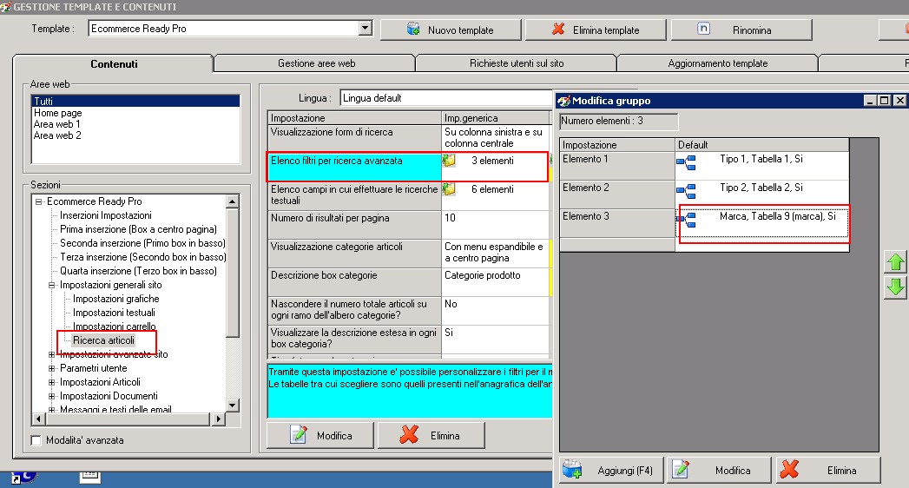909x488 pixels.
Task: Select Marca, Tabella 9 (marca), Si cell
Action: click(762, 223)
